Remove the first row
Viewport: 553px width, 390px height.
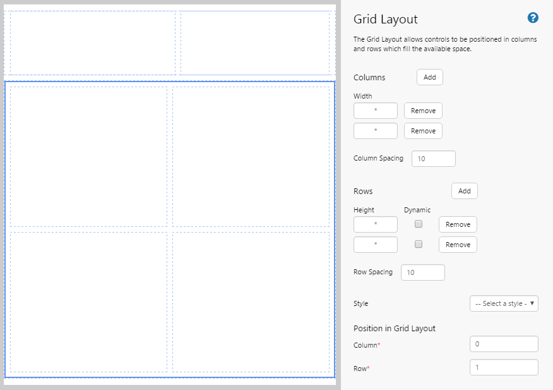[x=458, y=224]
